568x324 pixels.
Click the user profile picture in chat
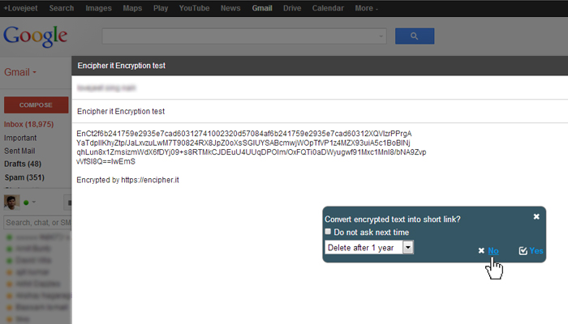click(x=11, y=202)
